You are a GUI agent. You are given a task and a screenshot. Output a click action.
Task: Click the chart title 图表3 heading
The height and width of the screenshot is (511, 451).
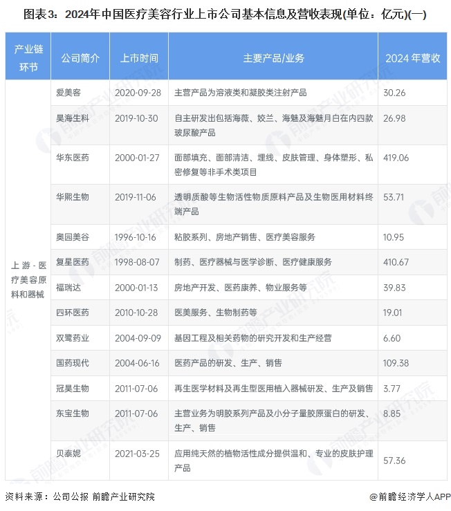coord(225,15)
